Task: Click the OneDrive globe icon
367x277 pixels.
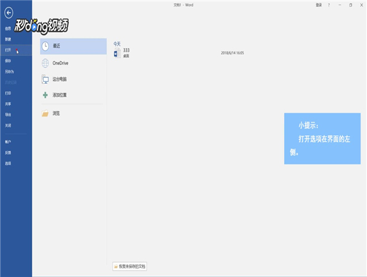Action: (x=45, y=63)
